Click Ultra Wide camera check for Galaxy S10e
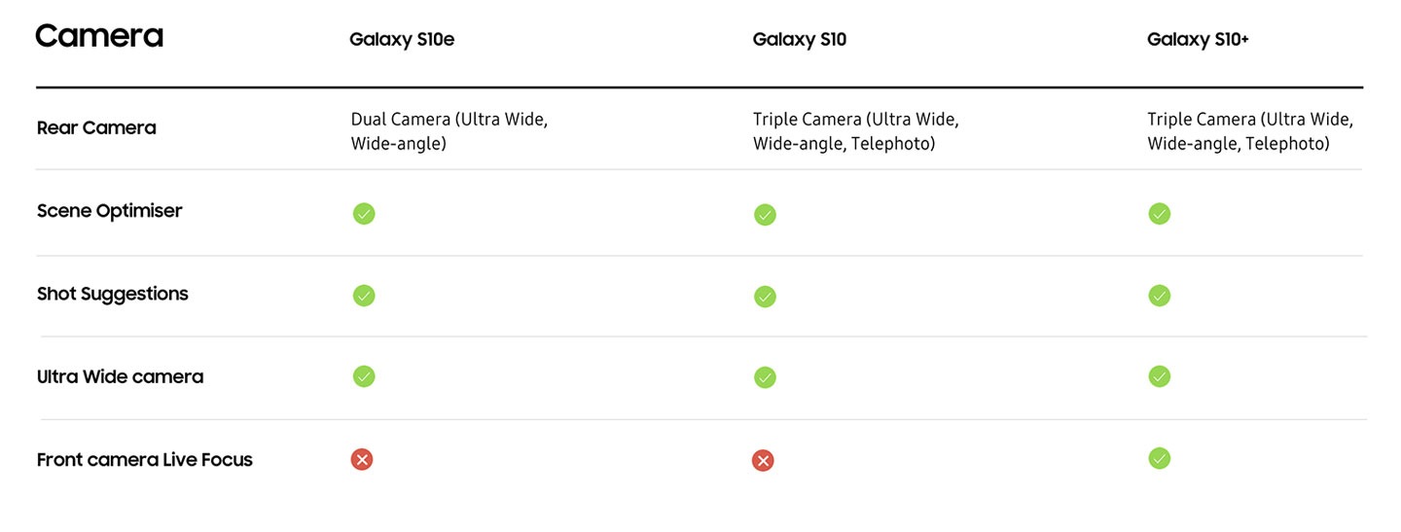The height and width of the screenshot is (532, 1401). click(x=364, y=376)
